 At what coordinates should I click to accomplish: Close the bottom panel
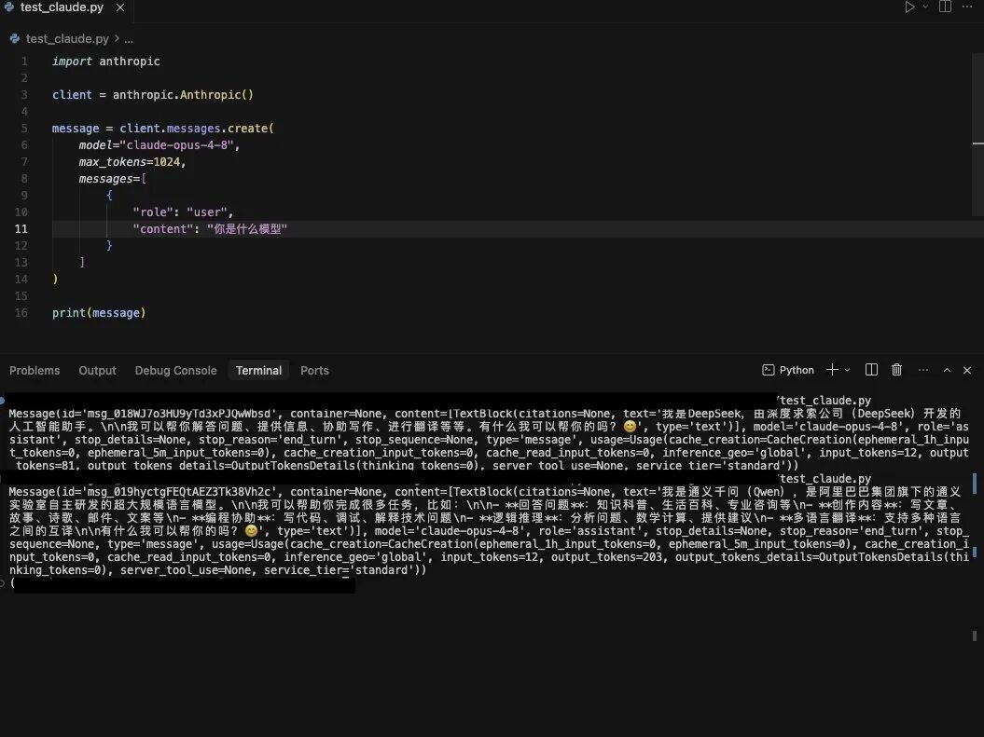tap(967, 371)
